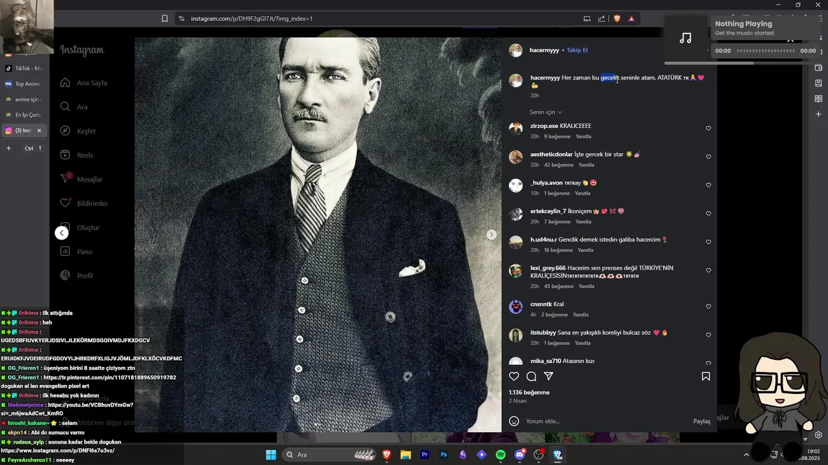Like the post with heart icon
The width and height of the screenshot is (828, 465).
pos(514,376)
